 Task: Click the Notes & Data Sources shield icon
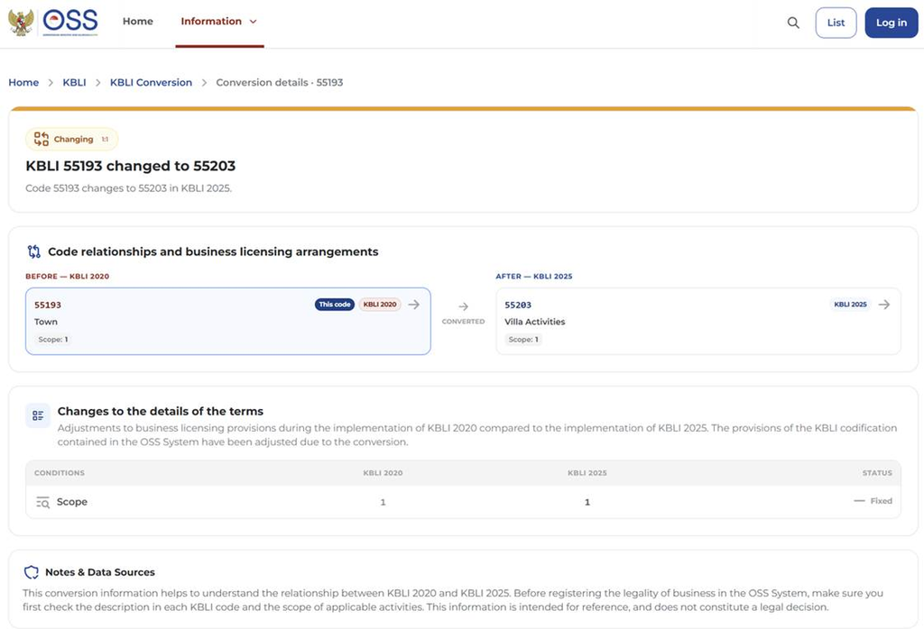(32, 572)
